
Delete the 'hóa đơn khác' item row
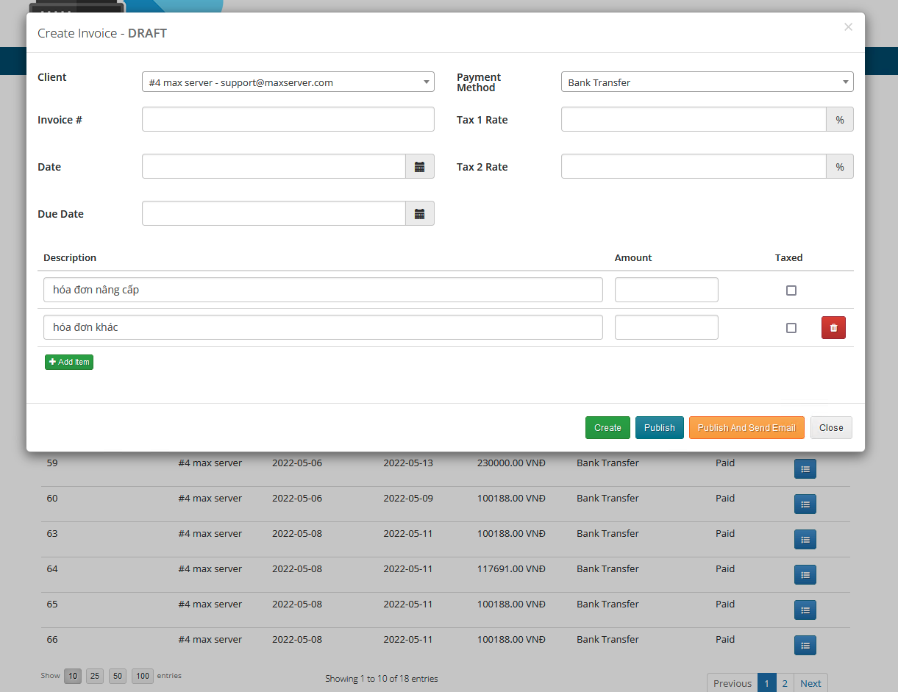click(833, 328)
